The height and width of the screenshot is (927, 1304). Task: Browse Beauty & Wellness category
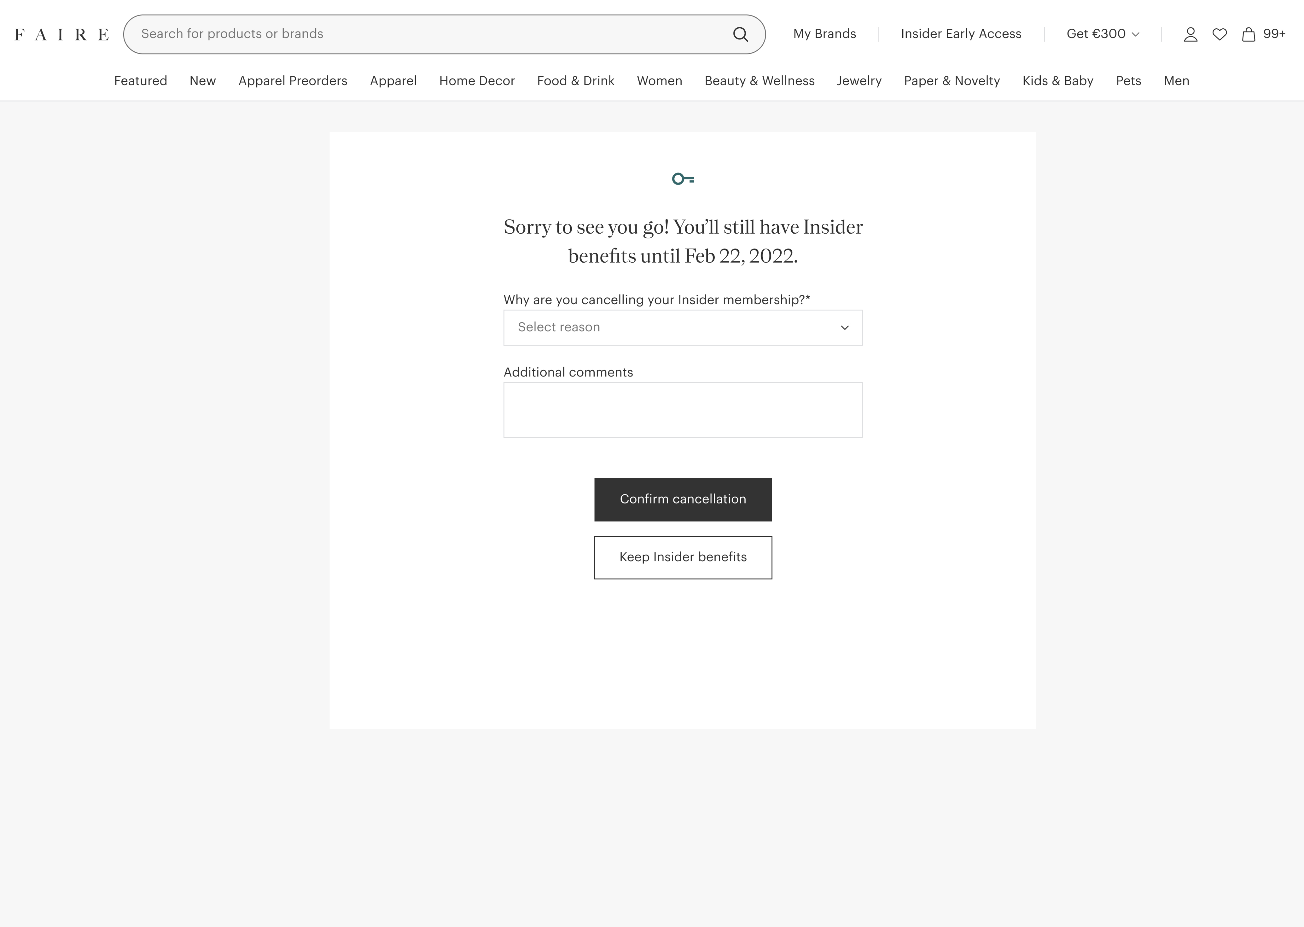(759, 81)
